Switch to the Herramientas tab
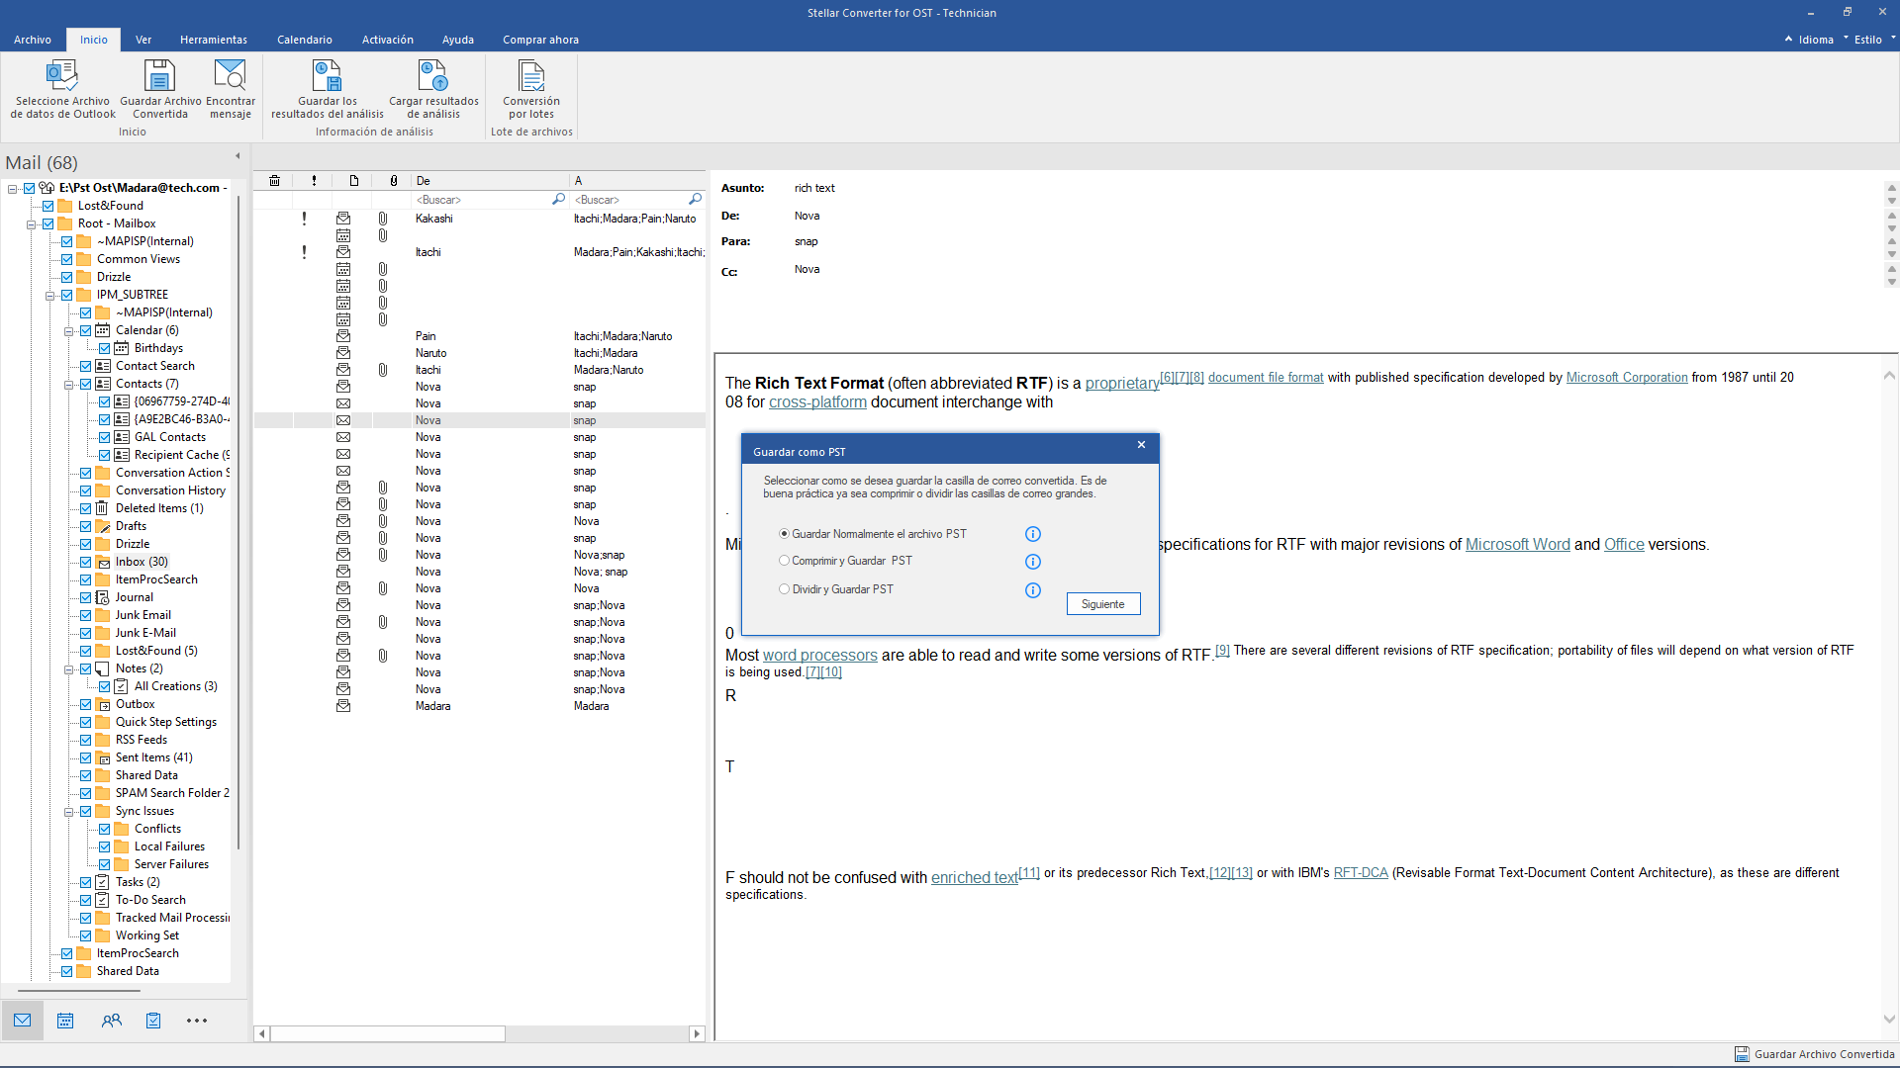This screenshot has height=1068, width=1900. coord(214,40)
